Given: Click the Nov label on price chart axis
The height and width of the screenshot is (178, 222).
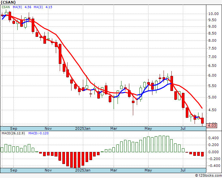Looking at the screenshot, I should pyautogui.click(x=48, y=128).
